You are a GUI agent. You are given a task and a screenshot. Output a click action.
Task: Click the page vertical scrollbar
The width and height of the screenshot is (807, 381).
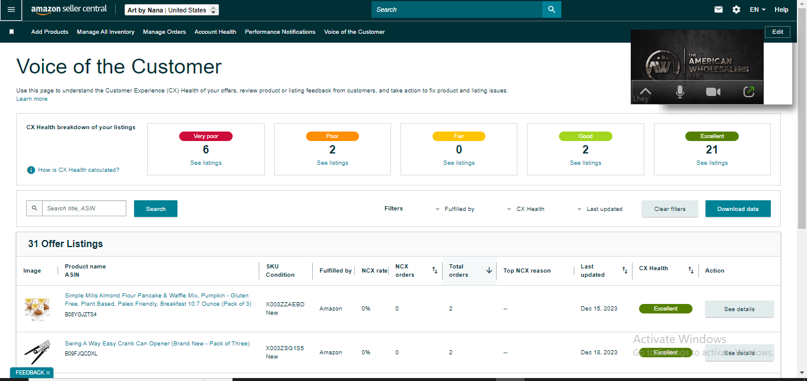pyautogui.click(x=802, y=119)
